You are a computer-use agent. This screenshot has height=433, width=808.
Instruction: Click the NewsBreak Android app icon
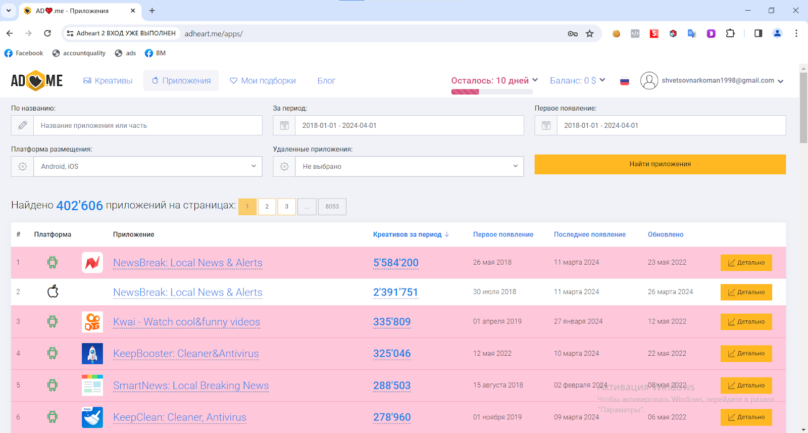click(92, 263)
